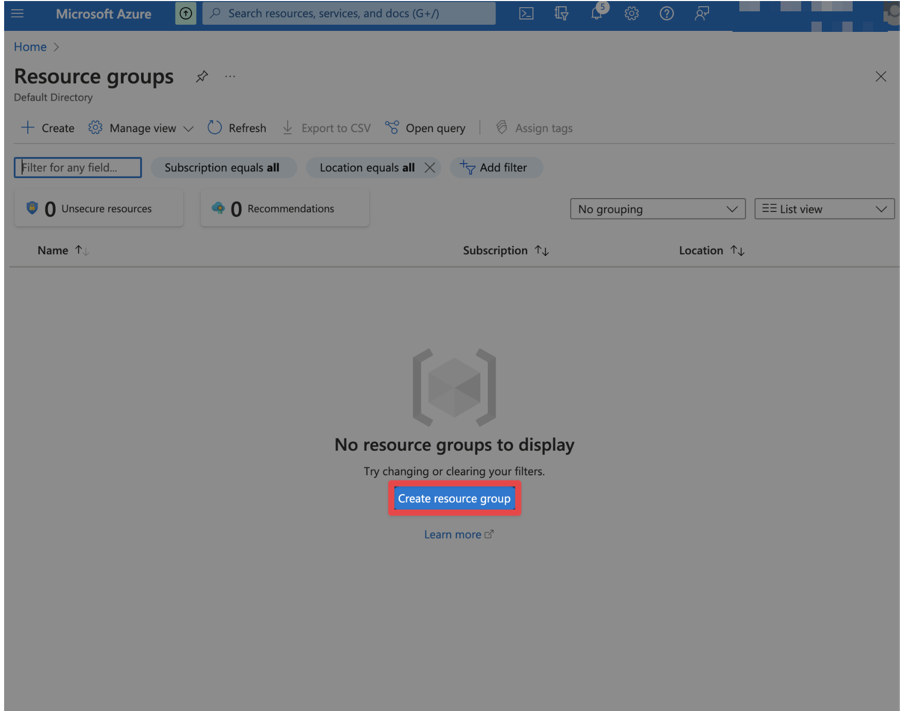Image resolution: width=900 pixels, height=711 pixels.
Task: Pin Resource groups to dashboard
Action: (202, 77)
